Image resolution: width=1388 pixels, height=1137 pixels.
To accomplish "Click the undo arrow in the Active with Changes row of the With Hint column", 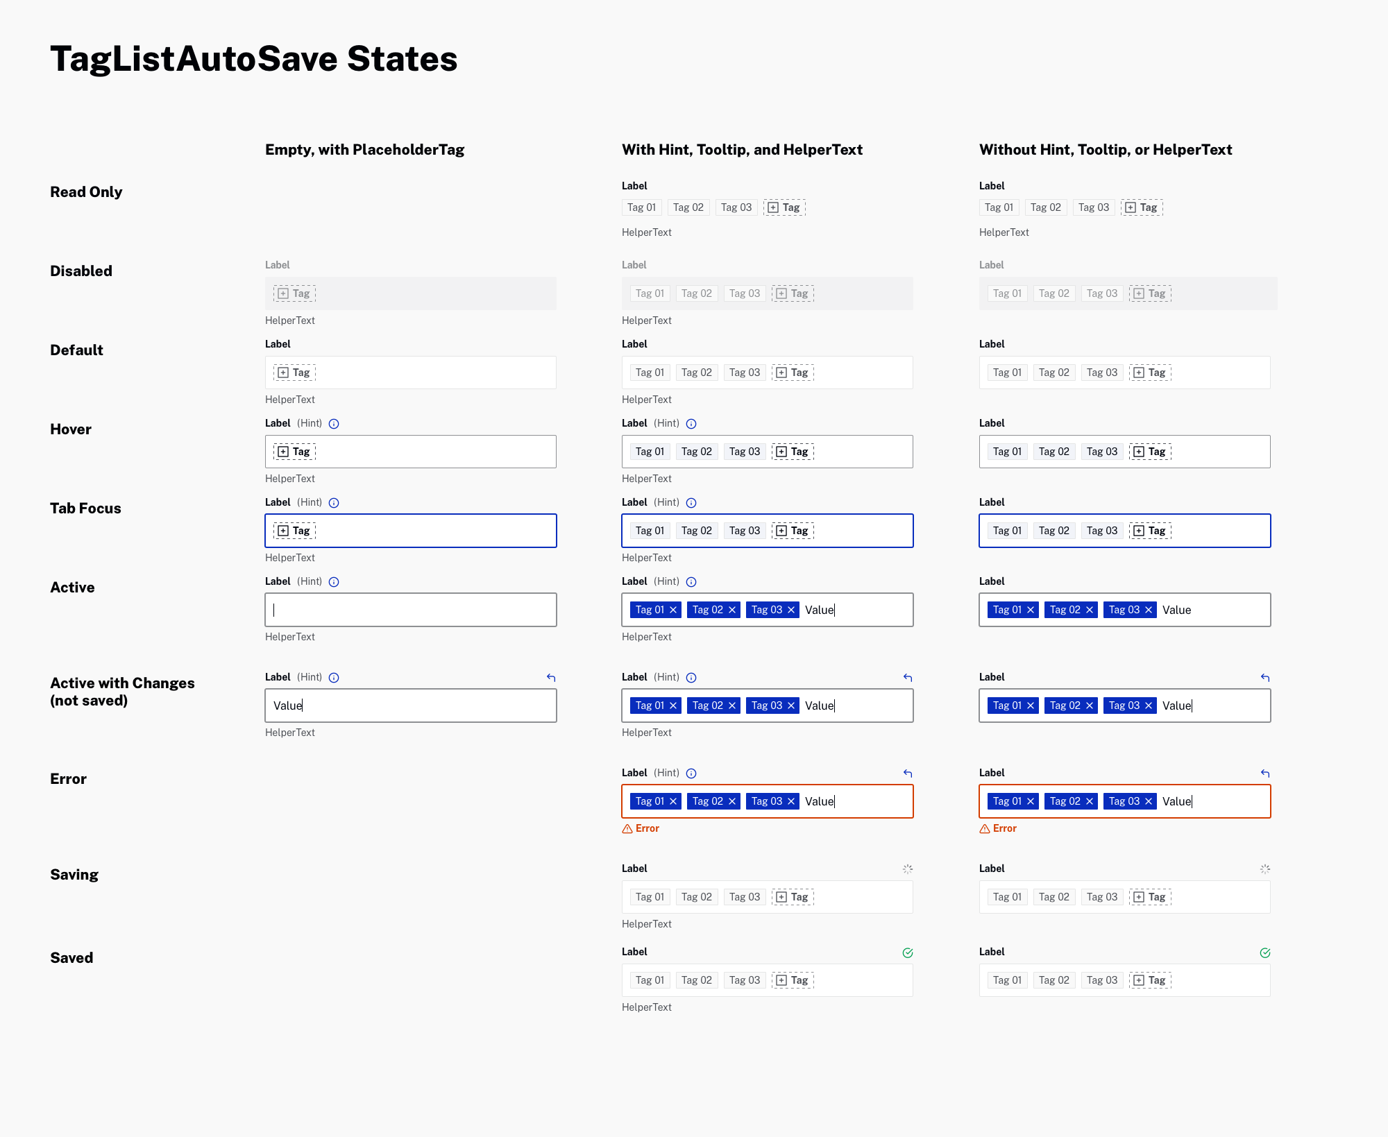I will (908, 678).
